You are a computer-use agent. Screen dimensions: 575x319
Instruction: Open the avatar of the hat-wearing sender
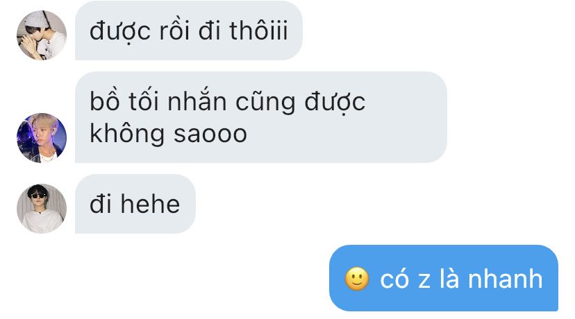pos(42,35)
